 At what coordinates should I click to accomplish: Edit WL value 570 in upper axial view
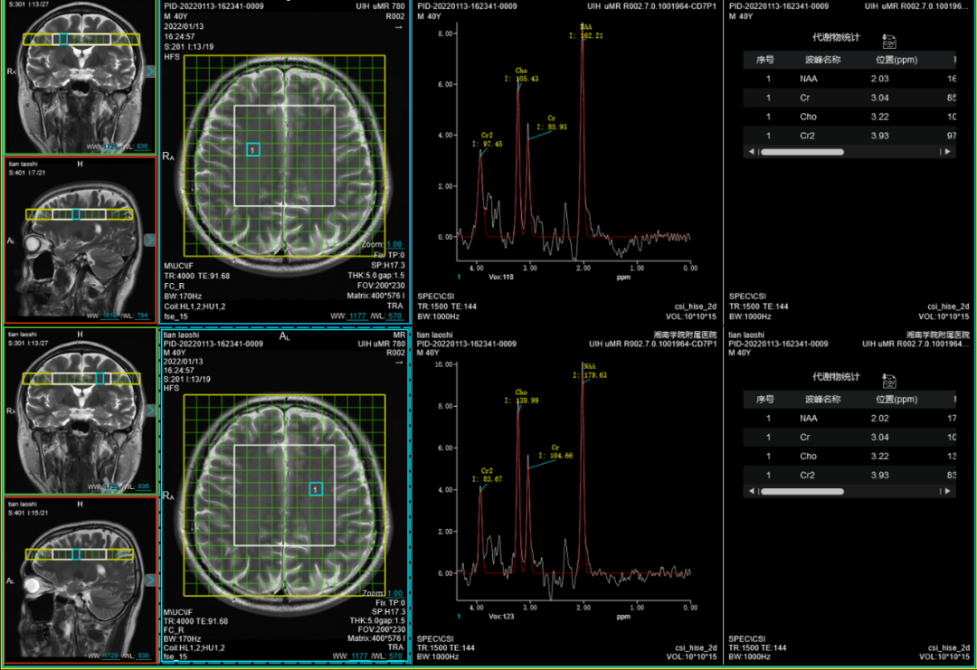point(395,316)
